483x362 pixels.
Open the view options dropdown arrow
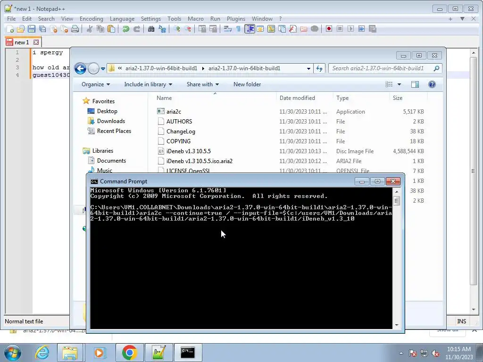[x=399, y=84]
